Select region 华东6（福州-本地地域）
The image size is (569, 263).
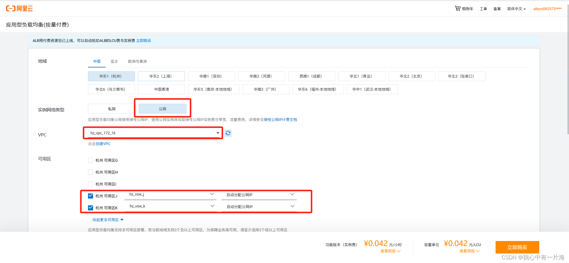tap(318, 89)
